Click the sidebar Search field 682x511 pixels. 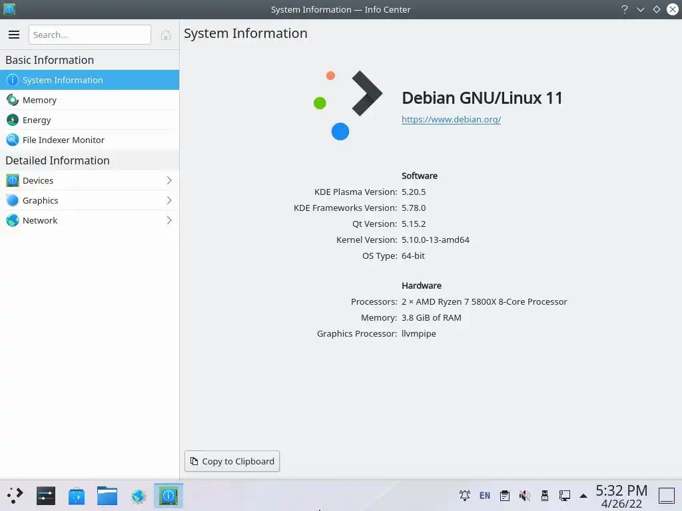coord(90,35)
